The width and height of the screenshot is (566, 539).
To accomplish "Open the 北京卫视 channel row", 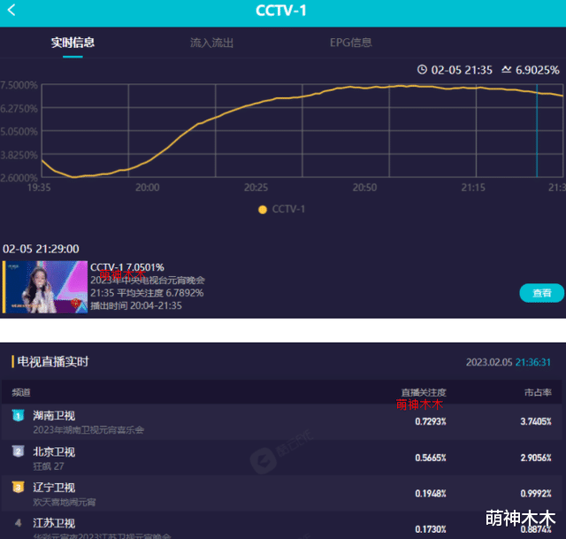I will [x=282, y=458].
